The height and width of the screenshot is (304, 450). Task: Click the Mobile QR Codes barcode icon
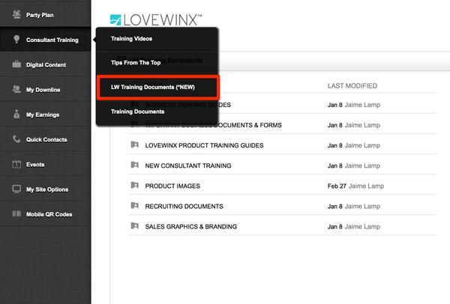(16, 213)
